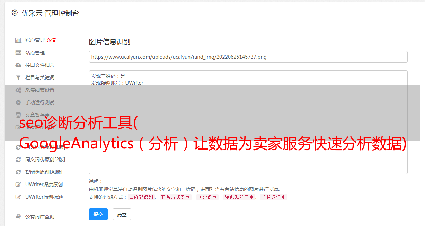Click the edit icon next to UWriter原创标题
Viewport: 425px width, 226px height.
18,197
